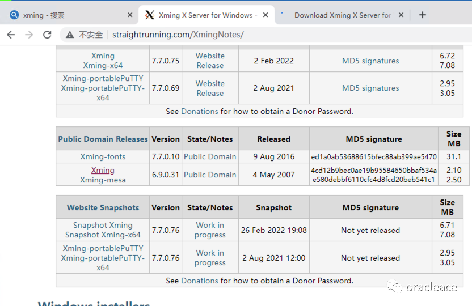Click Public Domain link in Xming-fonts row
The image size is (472, 306).
pos(210,156)
